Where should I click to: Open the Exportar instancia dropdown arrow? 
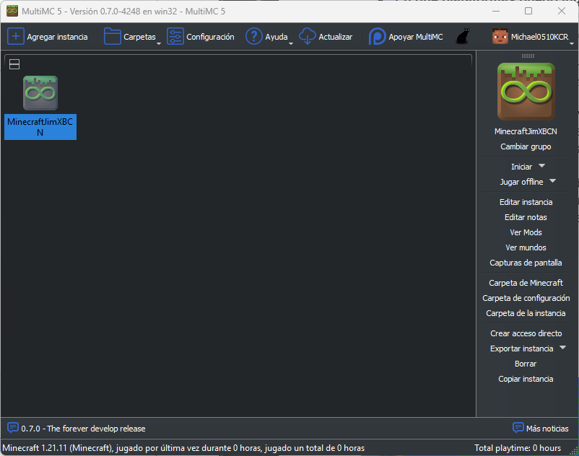(562, 348)
